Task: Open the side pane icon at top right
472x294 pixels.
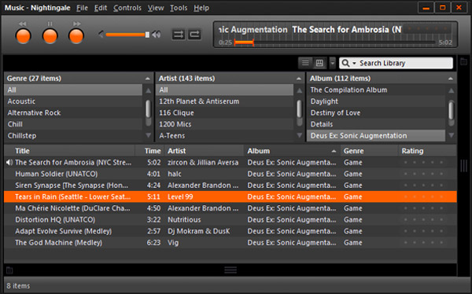Action: (464, 62)
